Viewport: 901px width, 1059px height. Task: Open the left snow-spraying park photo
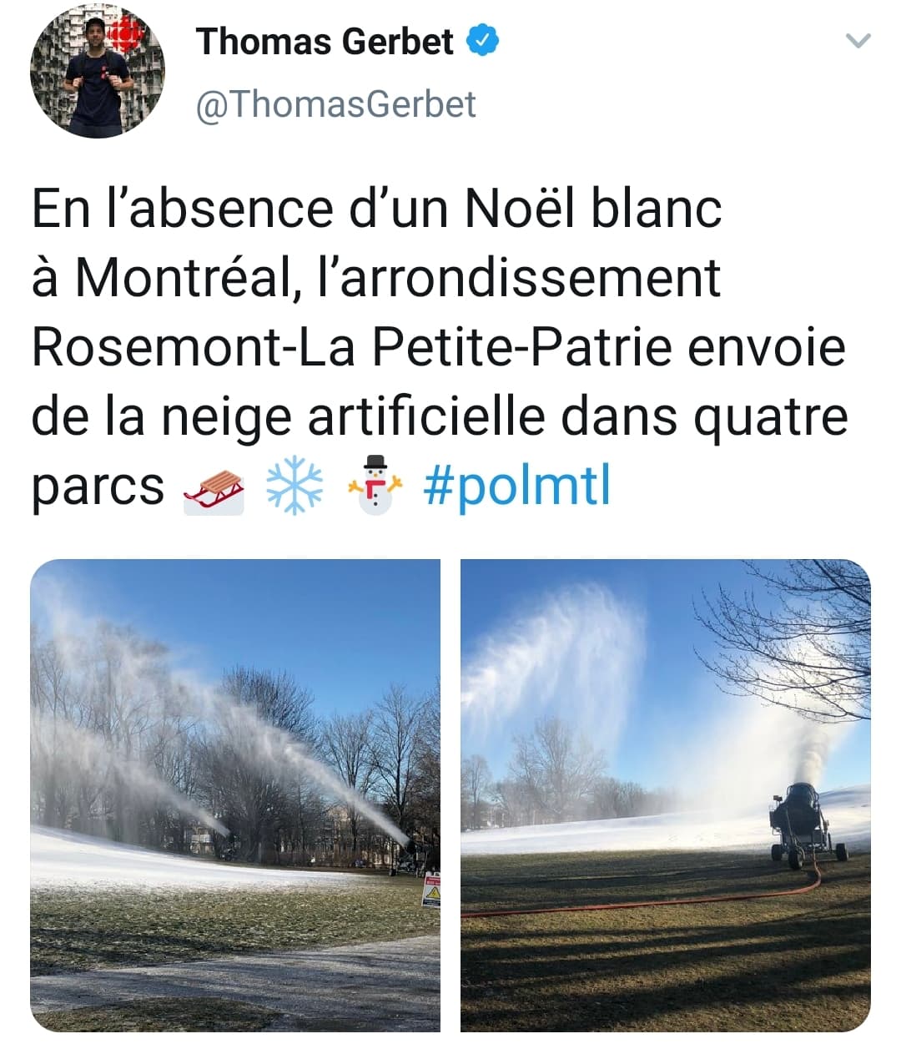click(235, 795)
